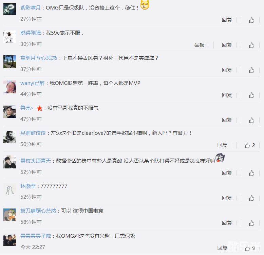The height and width of the screenshot is (255, 264).
Task: Reply to 望明月兮心悲凉i's comment
Action: click(x=227, y=70)
